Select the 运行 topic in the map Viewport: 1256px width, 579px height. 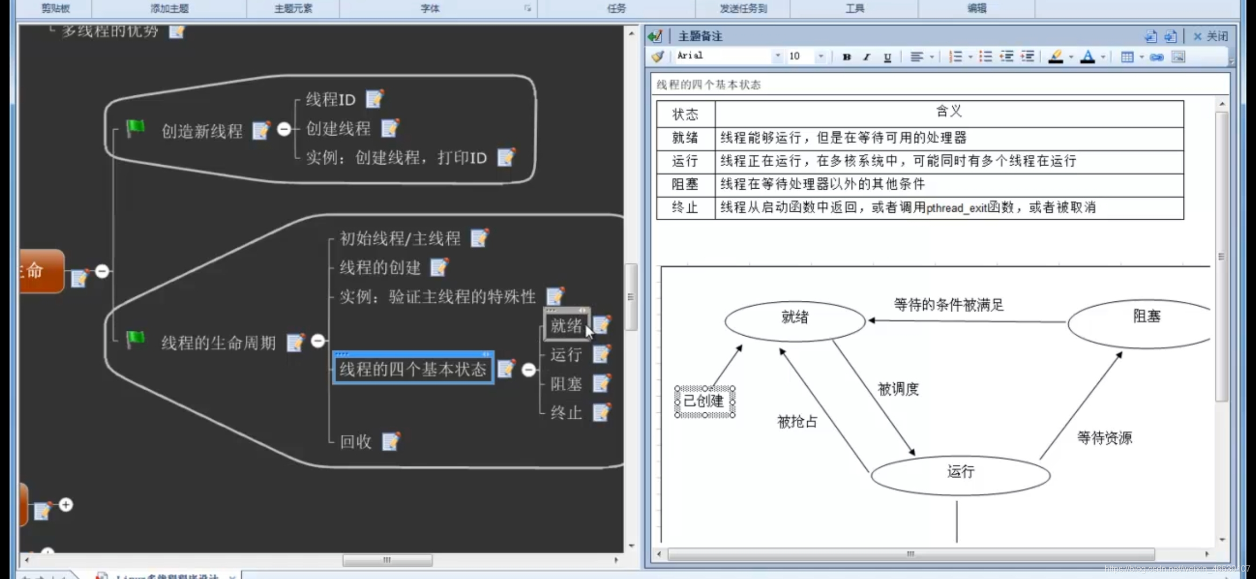coord(566,354)
